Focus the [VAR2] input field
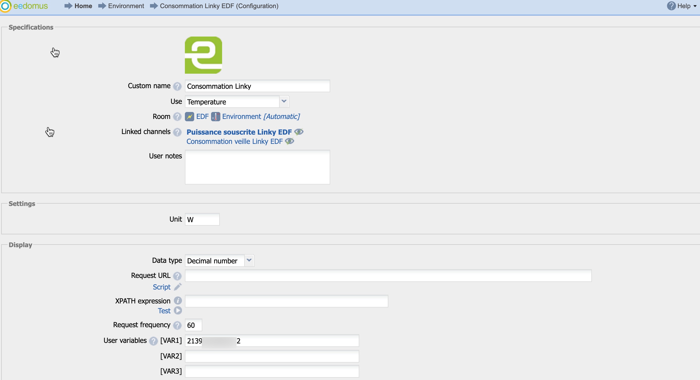 click(x=272, y=356)
